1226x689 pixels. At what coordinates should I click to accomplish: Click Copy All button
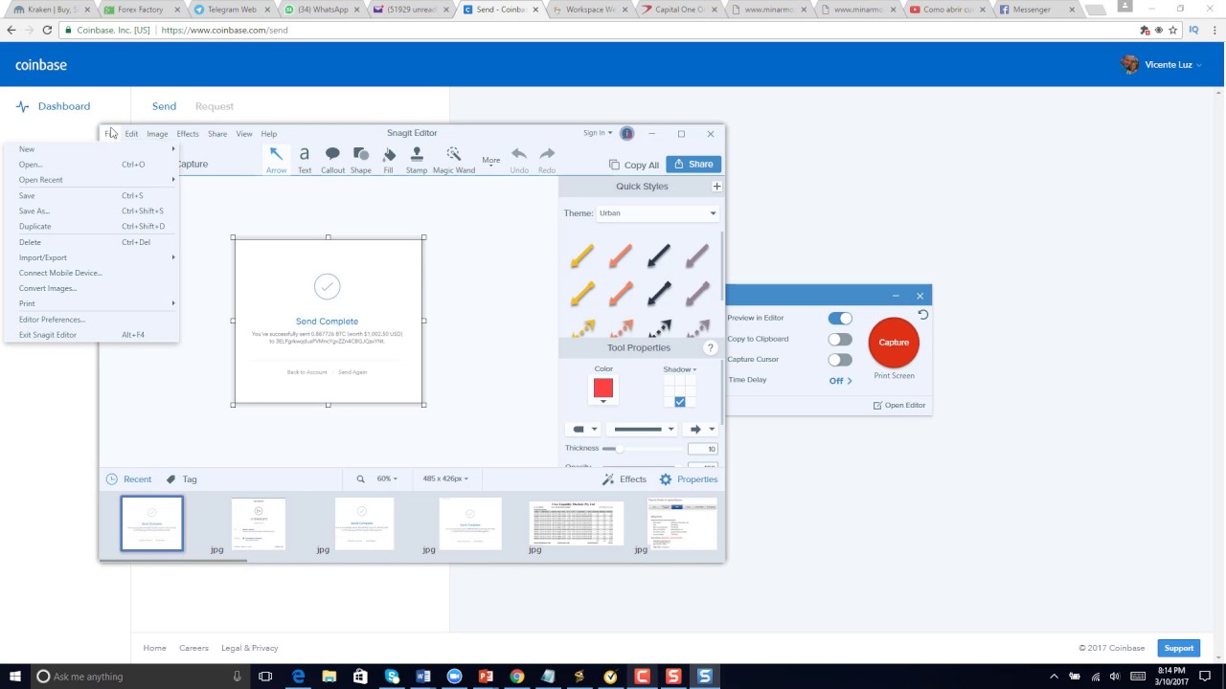[x=634, y=165]
